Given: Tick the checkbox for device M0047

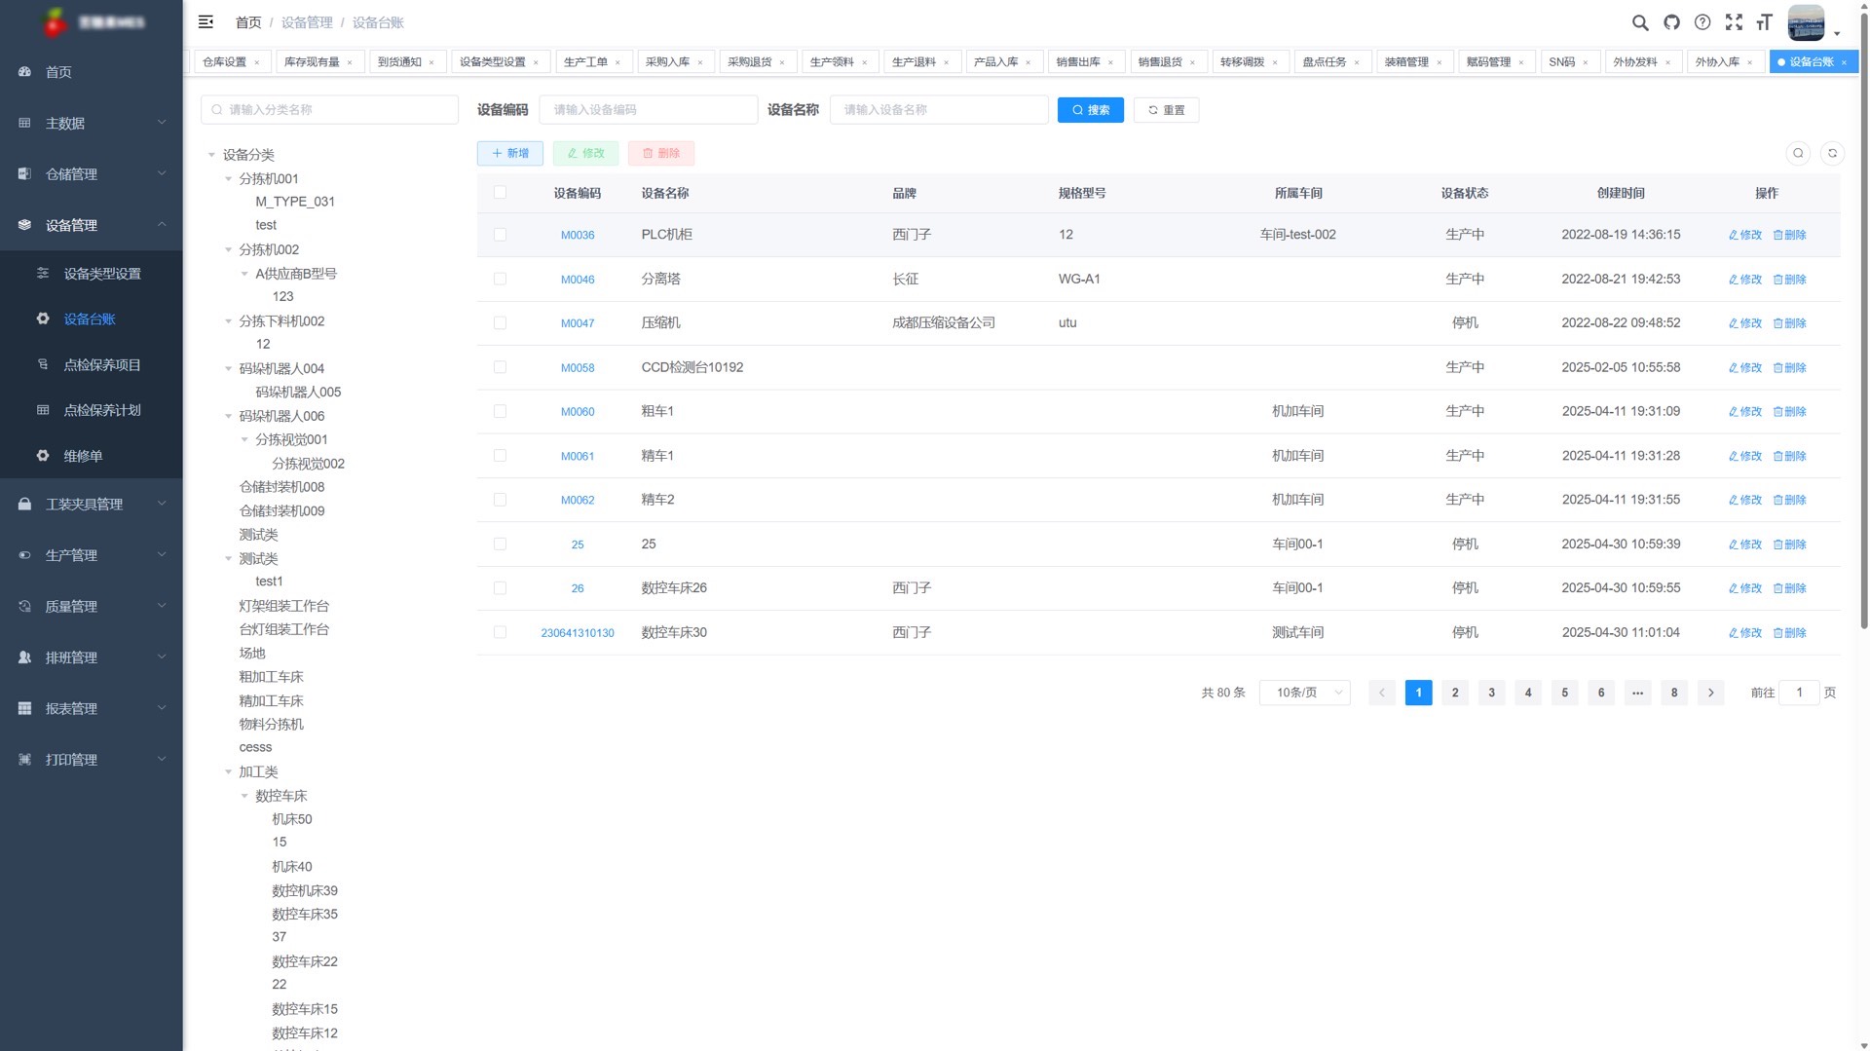Looking at the screenshot, I should coord(500,323).
